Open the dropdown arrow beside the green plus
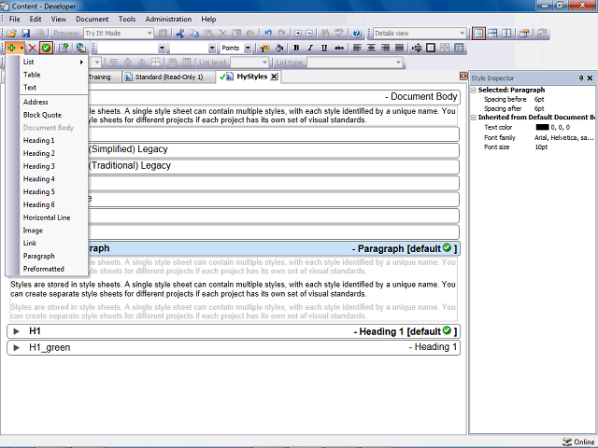Image resolution: width=598 pixels, height=448 pixels. (x=21, y=48)
